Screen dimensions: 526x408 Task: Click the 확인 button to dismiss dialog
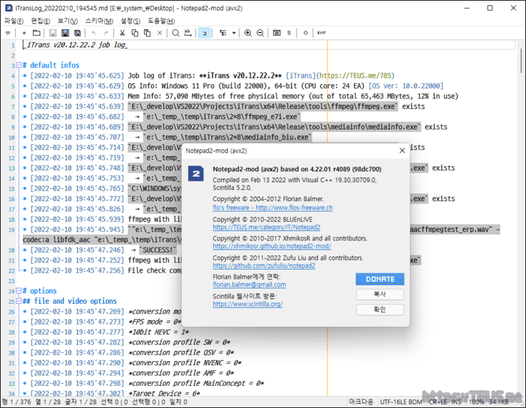coord(380,310)
